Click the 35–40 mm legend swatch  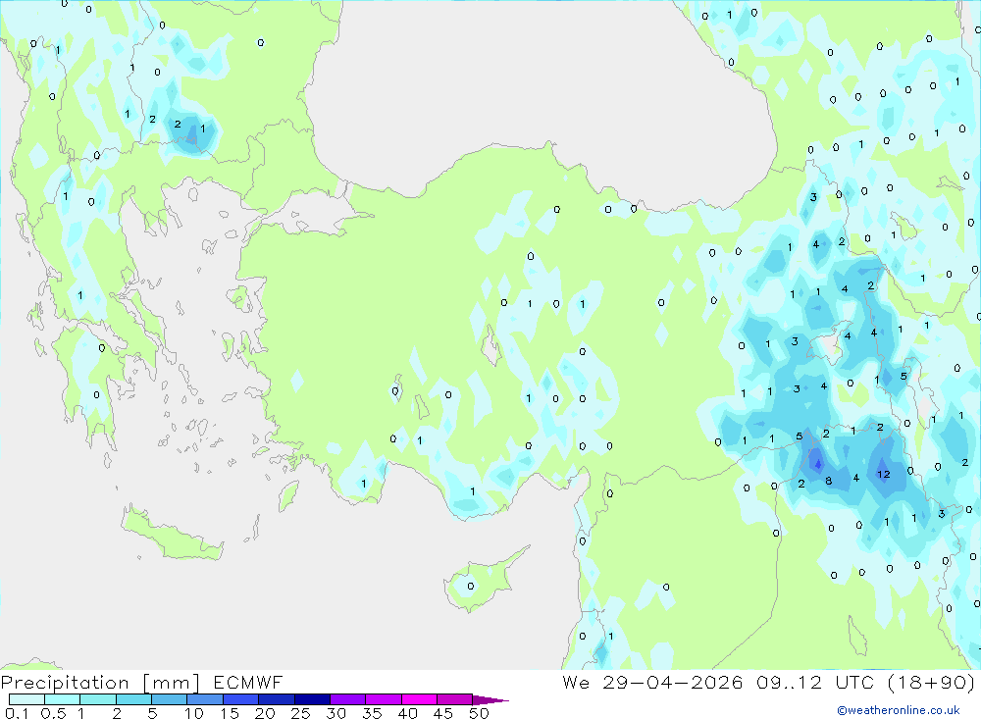[x=384, y=699]
